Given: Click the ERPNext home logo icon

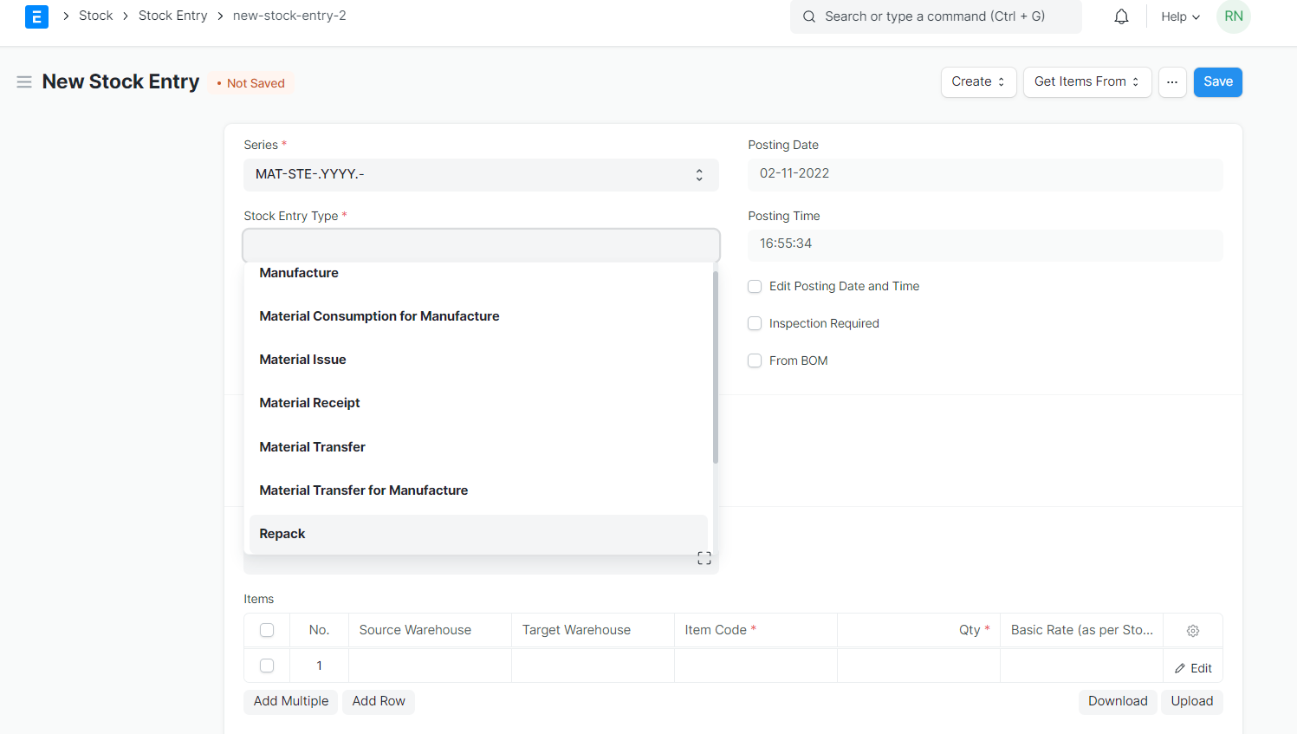Looking at the screenshot, I should pos(36,16).
